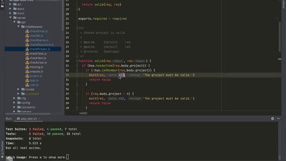Click isANumber call on line 32
The width and height of the screenshot is (286, 161).
pyautogui.click(x=109, y=70)
